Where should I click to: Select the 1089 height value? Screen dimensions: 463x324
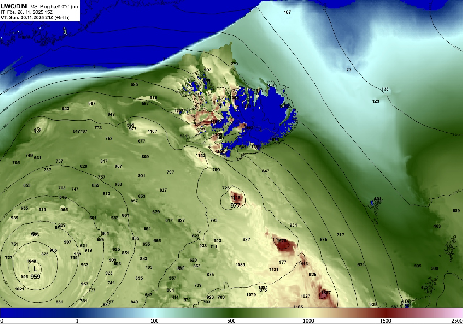240,265
